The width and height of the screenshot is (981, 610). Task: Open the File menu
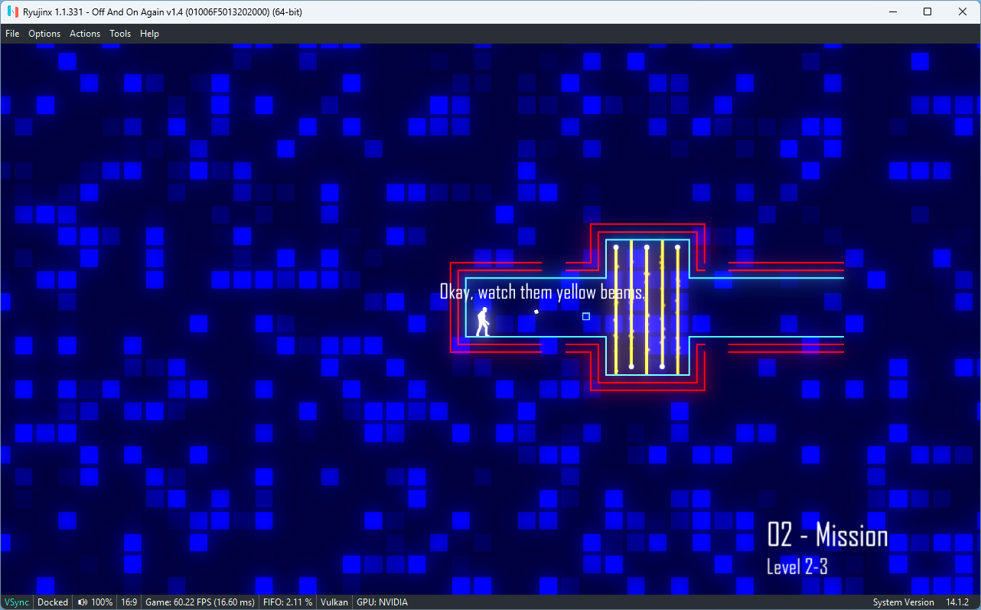(12, 34)
